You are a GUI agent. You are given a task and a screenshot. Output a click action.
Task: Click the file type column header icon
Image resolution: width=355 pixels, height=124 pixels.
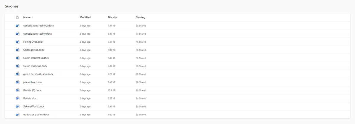coord(17,17)
